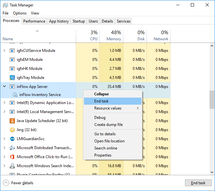This screenshot has height=191, width=215.
Task: Click the inFlow App Server icon
Action: point(12,87)
